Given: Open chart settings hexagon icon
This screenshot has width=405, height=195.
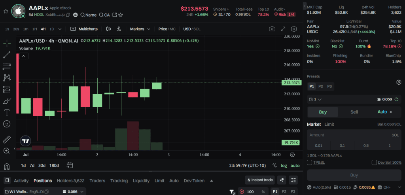Looking at the screenshot, I should pyautogui.click(x=294, y=29).
